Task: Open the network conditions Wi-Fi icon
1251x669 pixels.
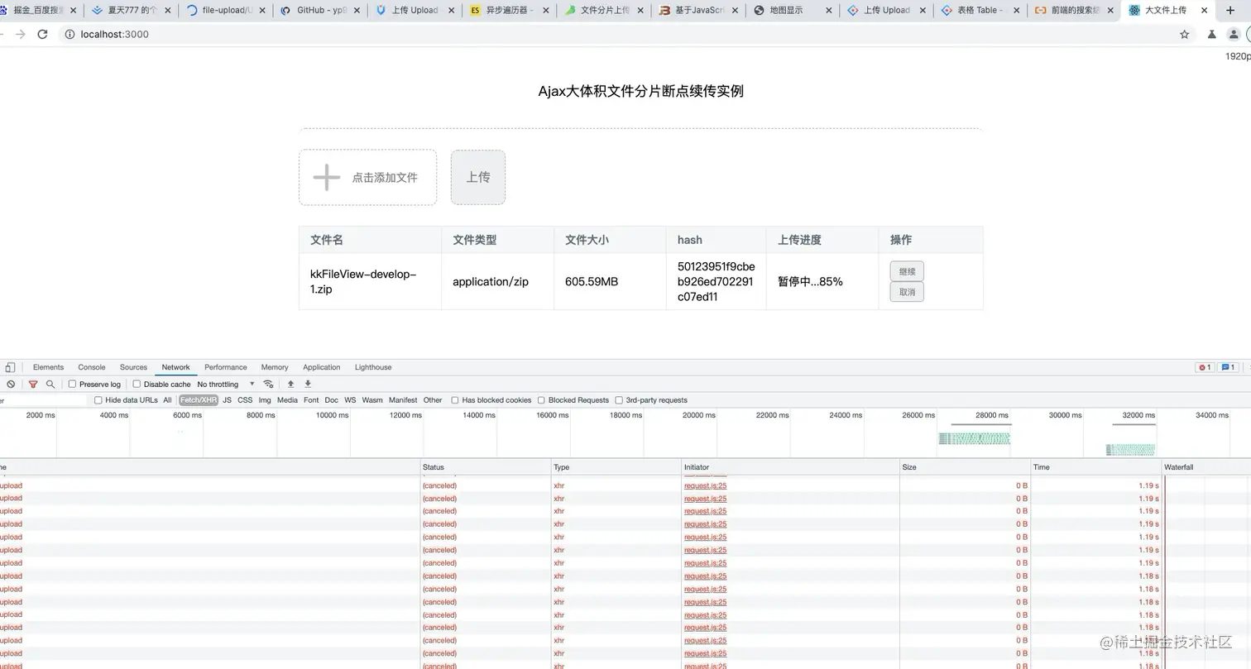Action: tap(268, 385)
